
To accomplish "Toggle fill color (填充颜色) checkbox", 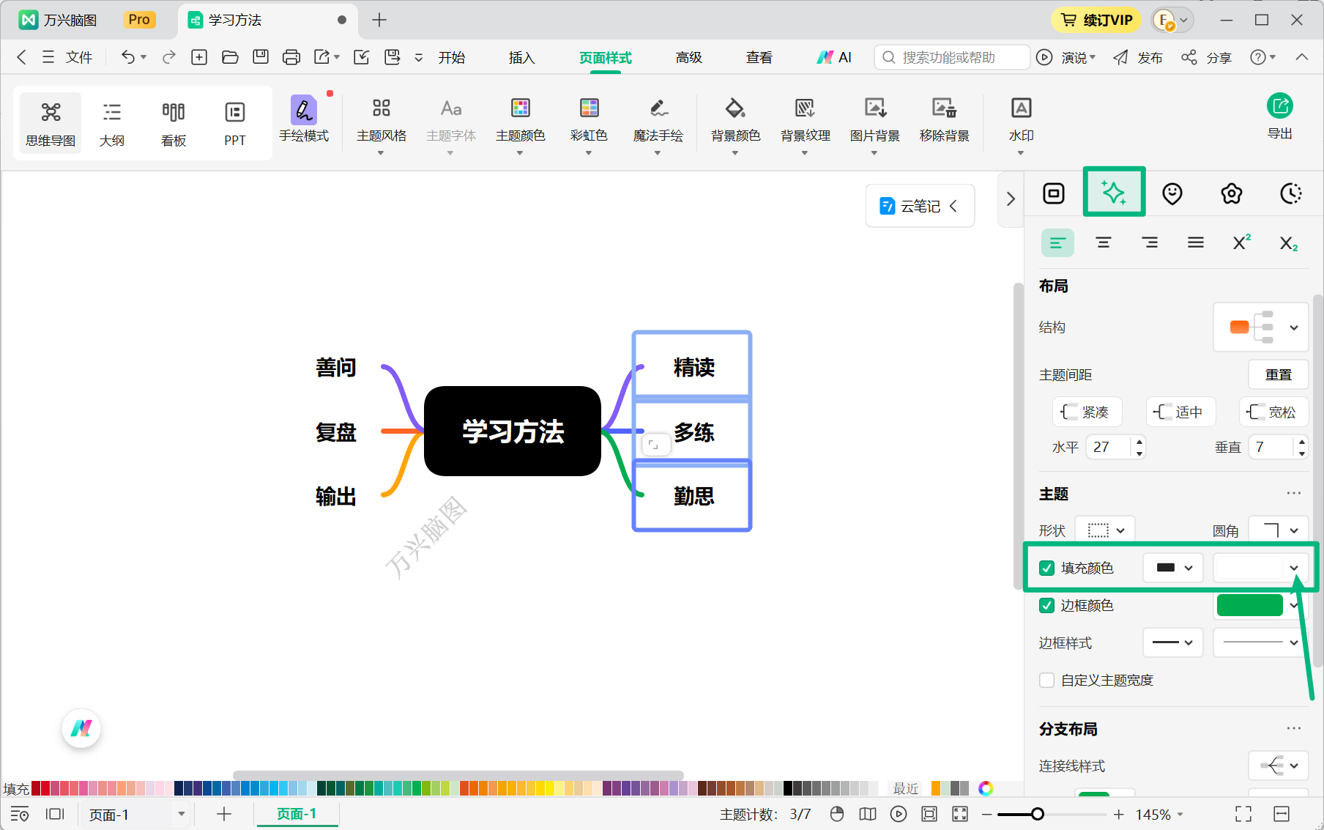I will pos(1046,568).
